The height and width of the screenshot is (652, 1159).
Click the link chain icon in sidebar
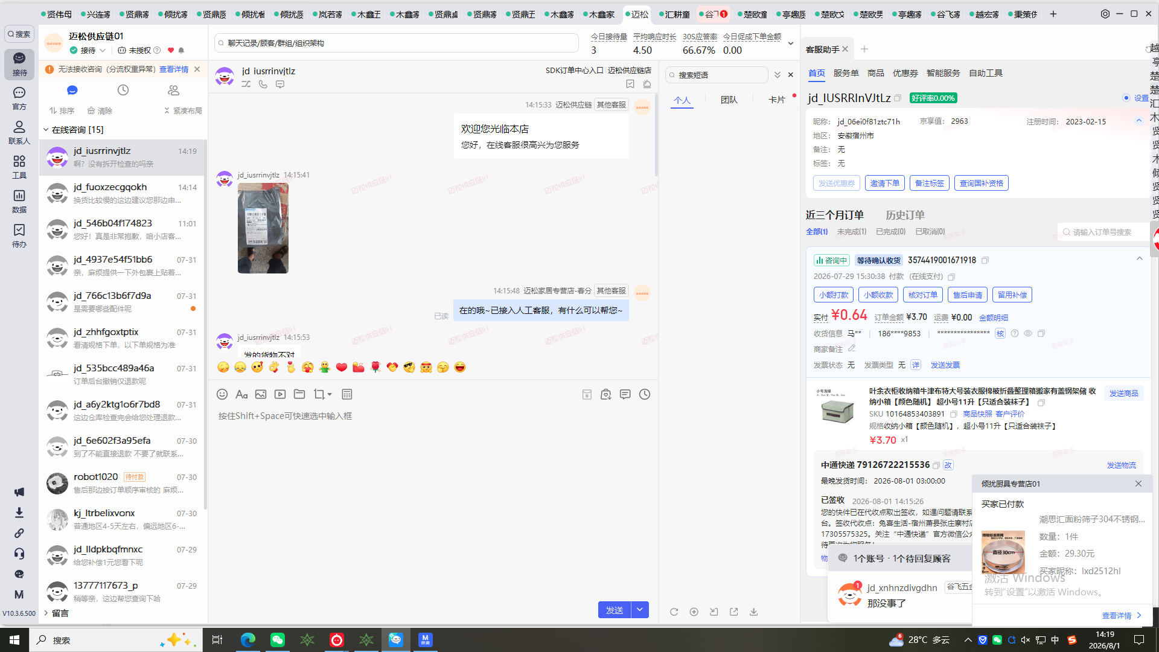[x=19, y=533]
